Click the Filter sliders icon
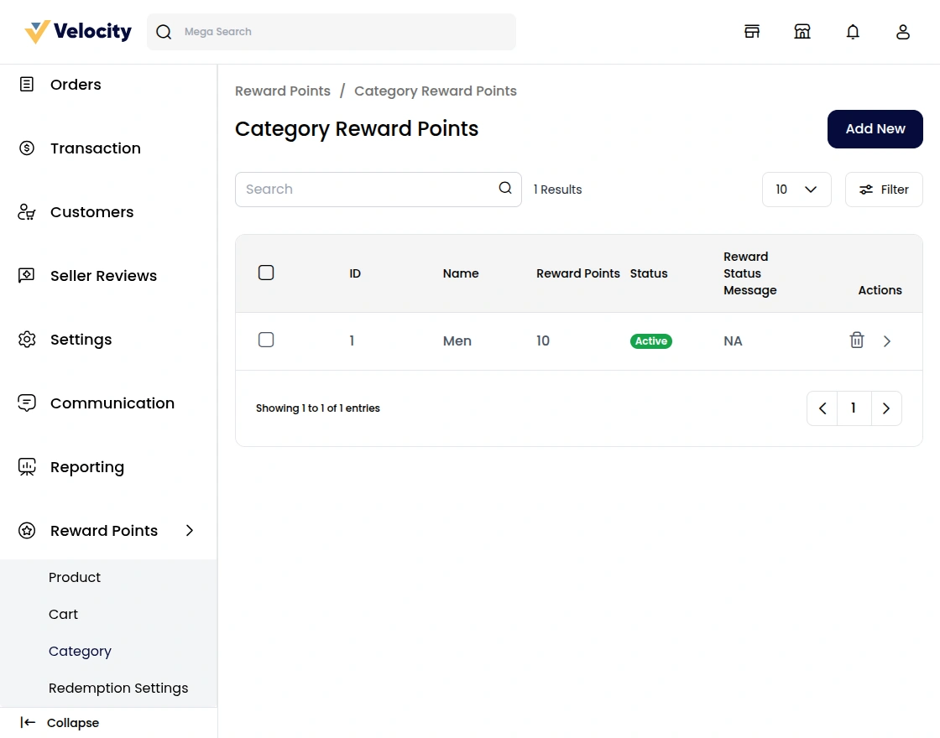This screenshot has height=738, width=940. pos(866,190)
